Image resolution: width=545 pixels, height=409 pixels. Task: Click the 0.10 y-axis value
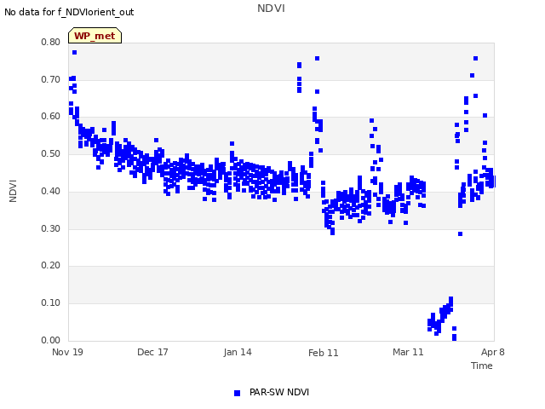[51, 303]
